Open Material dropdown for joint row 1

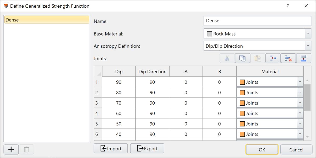[300, 82]
